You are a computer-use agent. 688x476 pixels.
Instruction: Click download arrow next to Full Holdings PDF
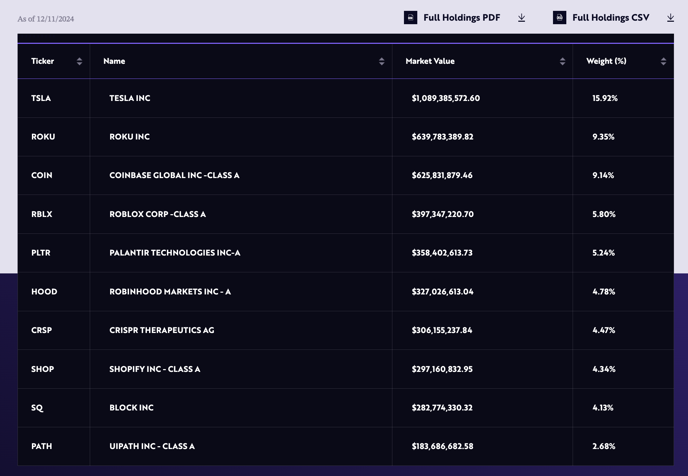tap(521, 18)
